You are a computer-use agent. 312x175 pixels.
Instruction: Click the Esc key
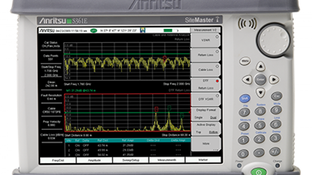pos(276,96)
